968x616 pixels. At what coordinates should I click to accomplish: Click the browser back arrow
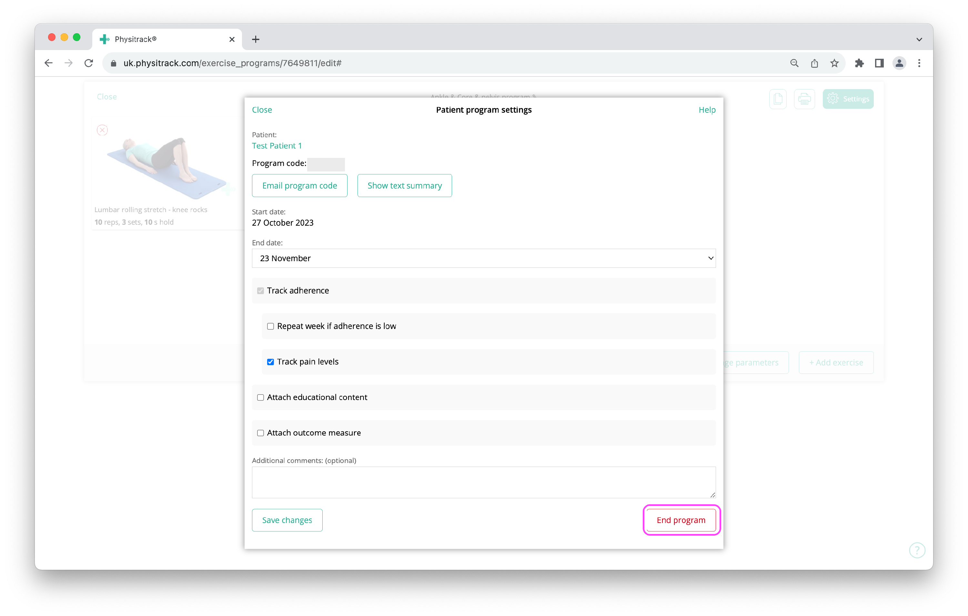click(x=49, y=63)
